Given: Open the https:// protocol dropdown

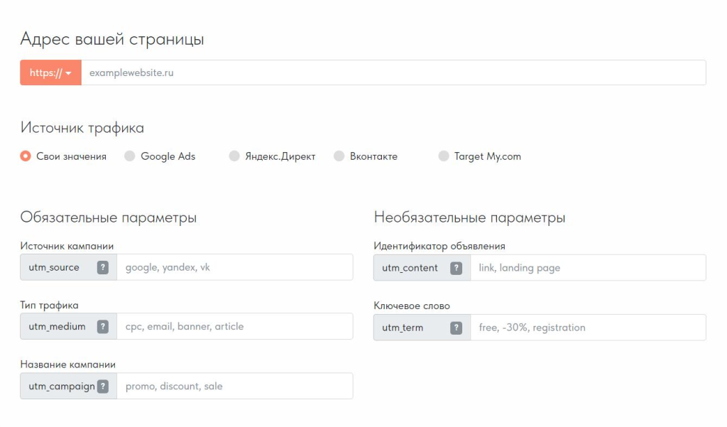Looking at the screenshot, I should (x=50, y=72).
